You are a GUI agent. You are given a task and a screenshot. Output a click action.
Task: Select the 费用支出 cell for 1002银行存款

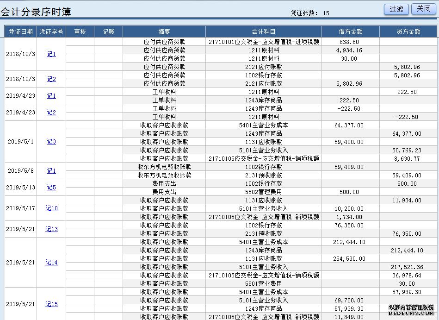coord(164,183)
